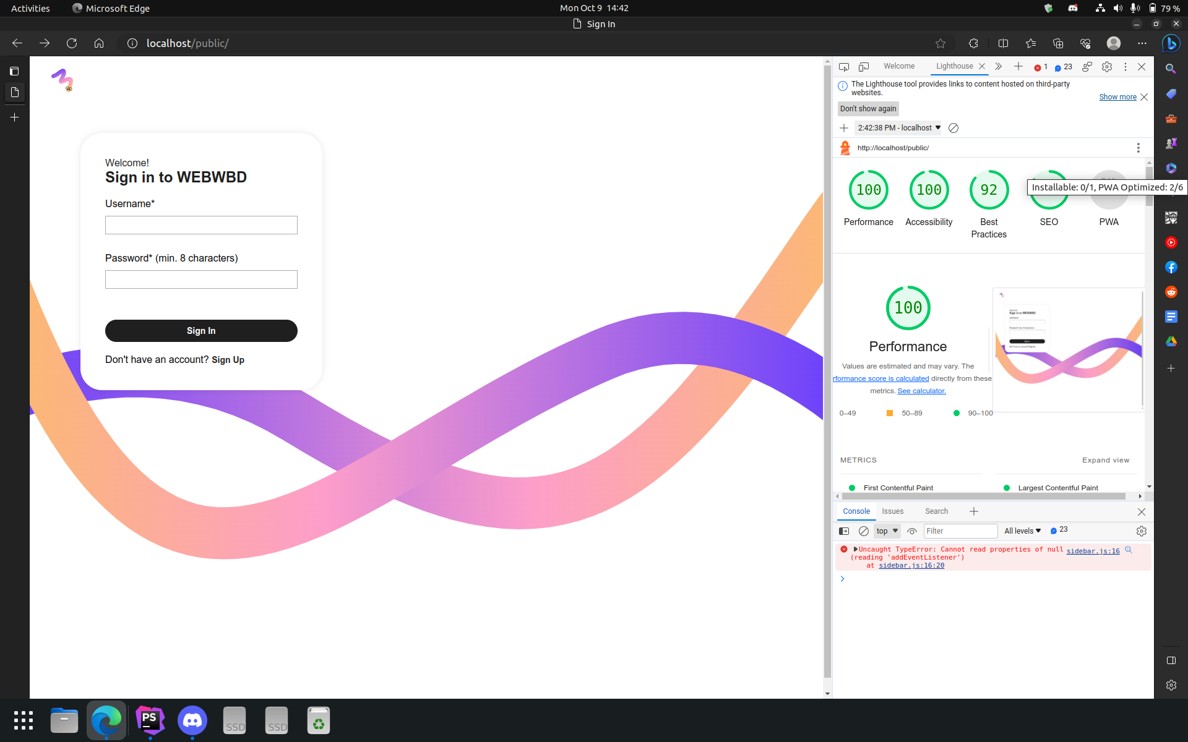Toggle the console sidebar panel
The image size is (1188, 742).
(844, 531)
